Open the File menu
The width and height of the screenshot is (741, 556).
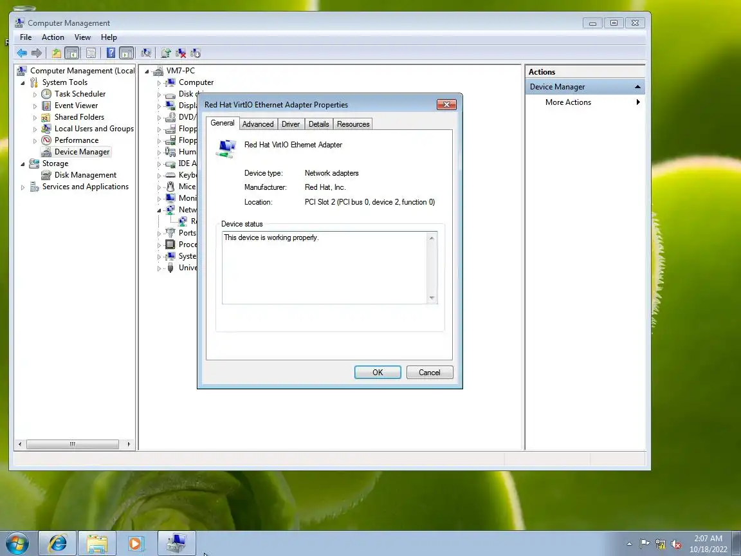coord(26,37)
